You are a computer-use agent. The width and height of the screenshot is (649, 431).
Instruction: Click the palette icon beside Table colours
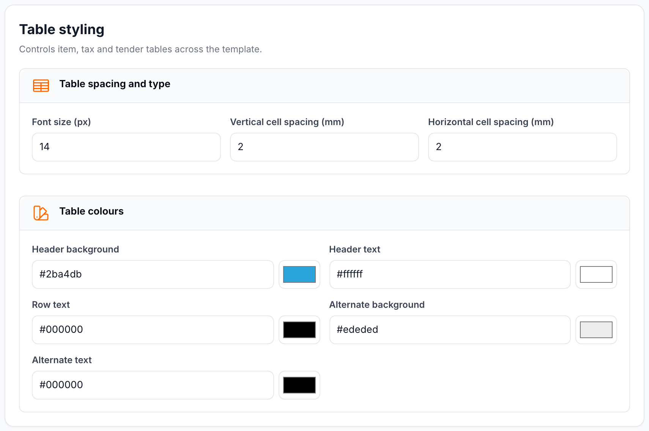click(41, 213)
